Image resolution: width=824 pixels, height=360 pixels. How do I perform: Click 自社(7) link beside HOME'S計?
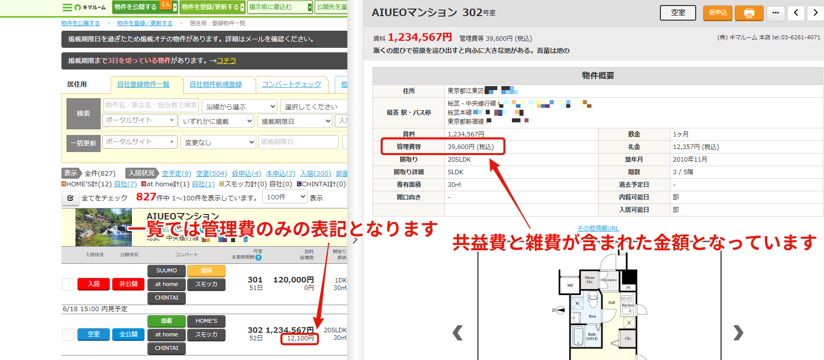click(x=125, y=184)
